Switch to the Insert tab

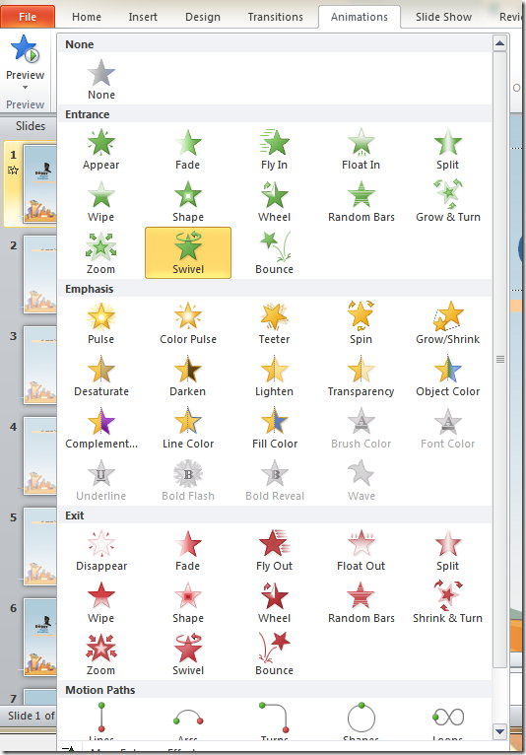(x=143, y=17)
